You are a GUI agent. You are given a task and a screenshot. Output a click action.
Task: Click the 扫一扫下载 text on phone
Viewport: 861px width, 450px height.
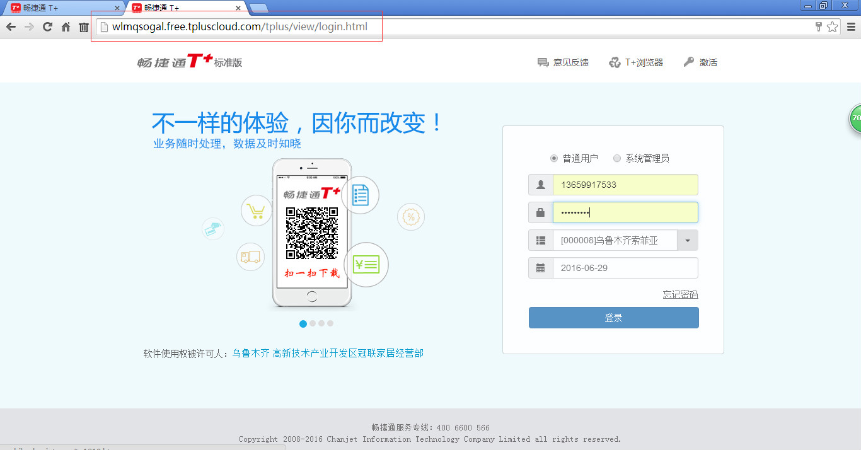[312, 273]
